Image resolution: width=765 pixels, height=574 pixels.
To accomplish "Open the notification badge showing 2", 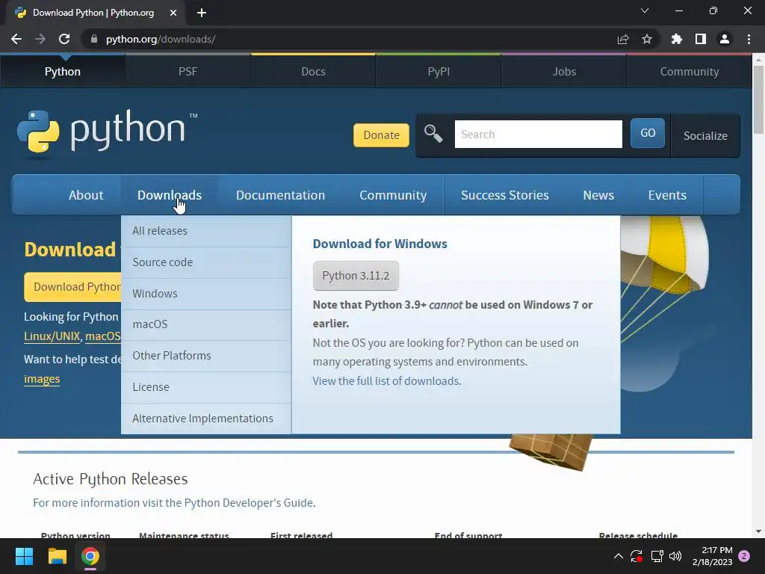I will (744, 556).
